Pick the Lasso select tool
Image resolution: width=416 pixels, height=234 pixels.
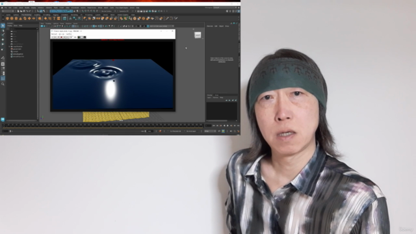coord(3,31)
